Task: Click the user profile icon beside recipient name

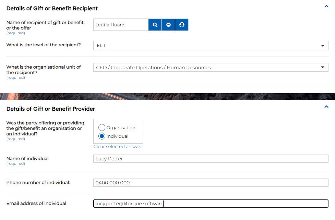Action: (x=182, y=25)
